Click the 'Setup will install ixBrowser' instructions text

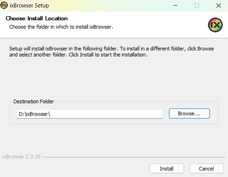pyautogui.click(x=111, y=52)
